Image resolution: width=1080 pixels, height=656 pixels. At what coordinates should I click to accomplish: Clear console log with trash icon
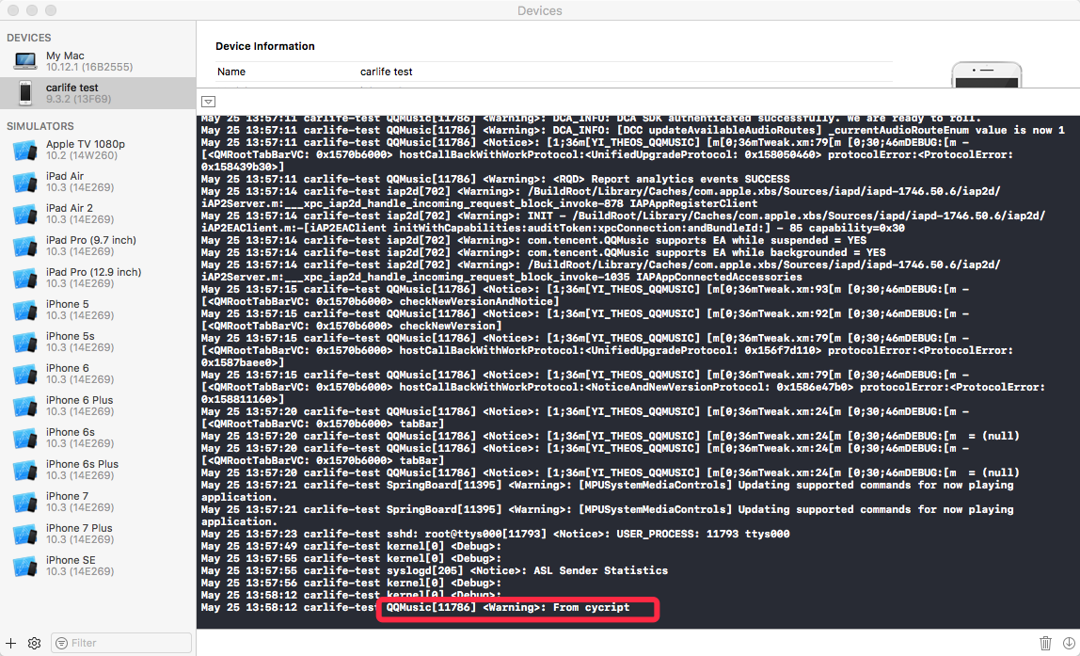(x=1045, y=643)
